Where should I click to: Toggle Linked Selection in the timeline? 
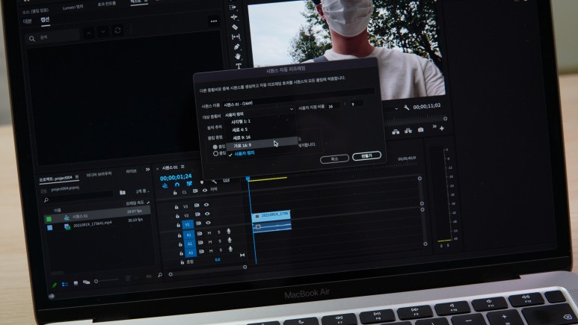[189, 183]
